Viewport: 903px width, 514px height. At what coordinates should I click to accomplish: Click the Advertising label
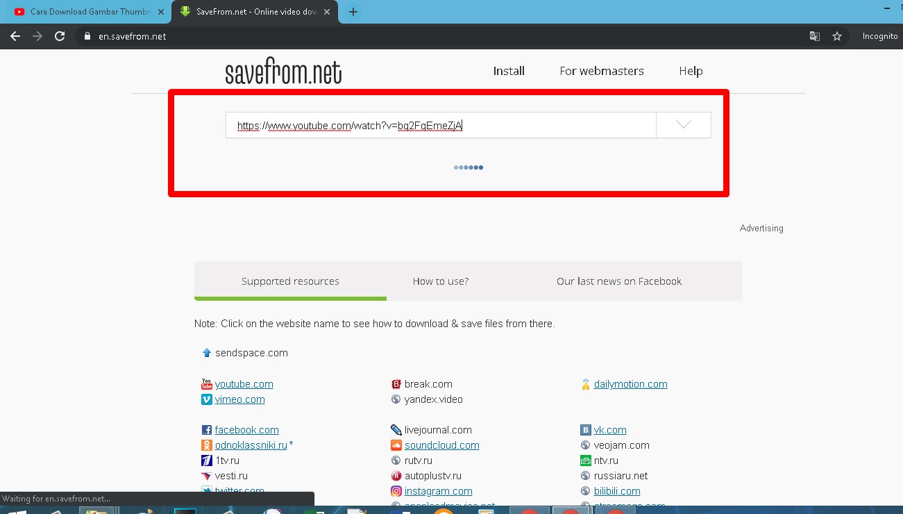coord(761,228)
